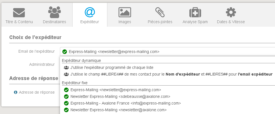
Task: Open the Pièces-jointes tab label
Action: [160, 22]
